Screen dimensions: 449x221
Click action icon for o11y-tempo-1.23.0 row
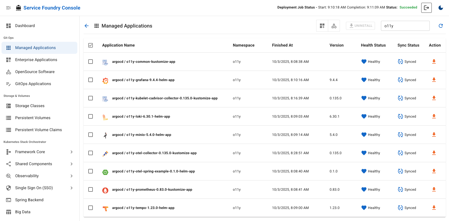click(x=434, y=208)
